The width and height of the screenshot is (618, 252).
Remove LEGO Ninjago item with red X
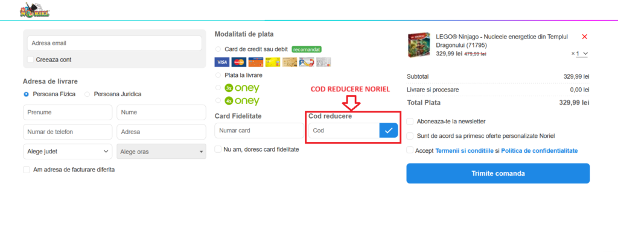point(584,37)
